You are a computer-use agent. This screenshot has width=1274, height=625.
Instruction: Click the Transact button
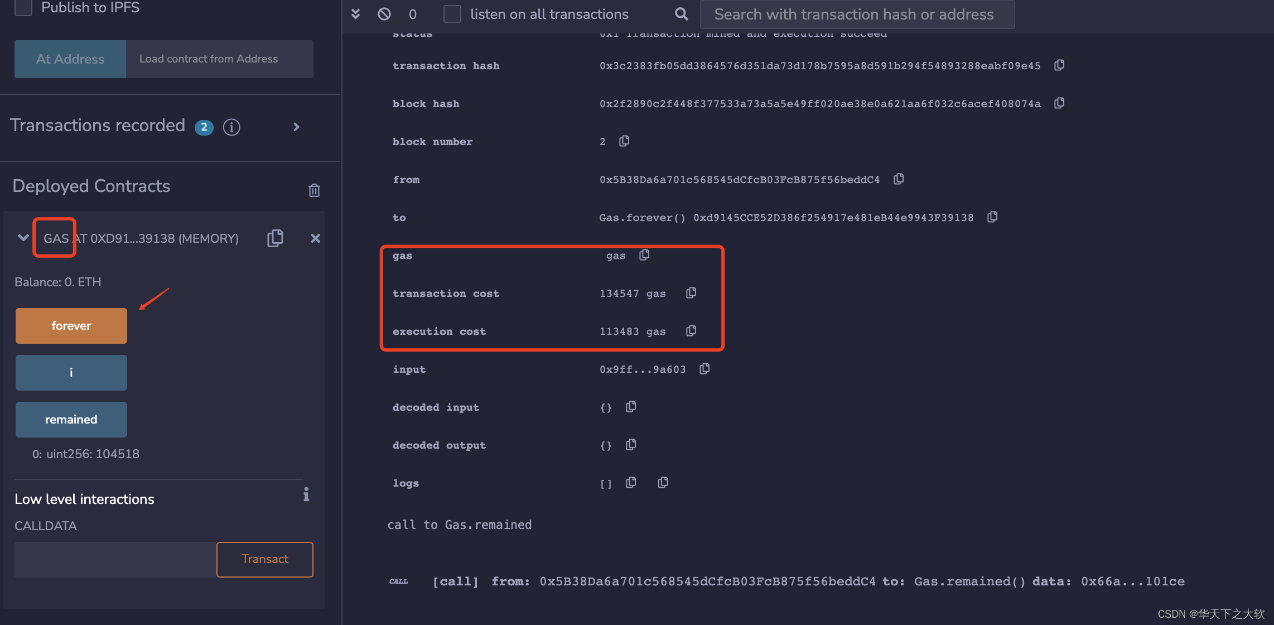tap(265, 559)
